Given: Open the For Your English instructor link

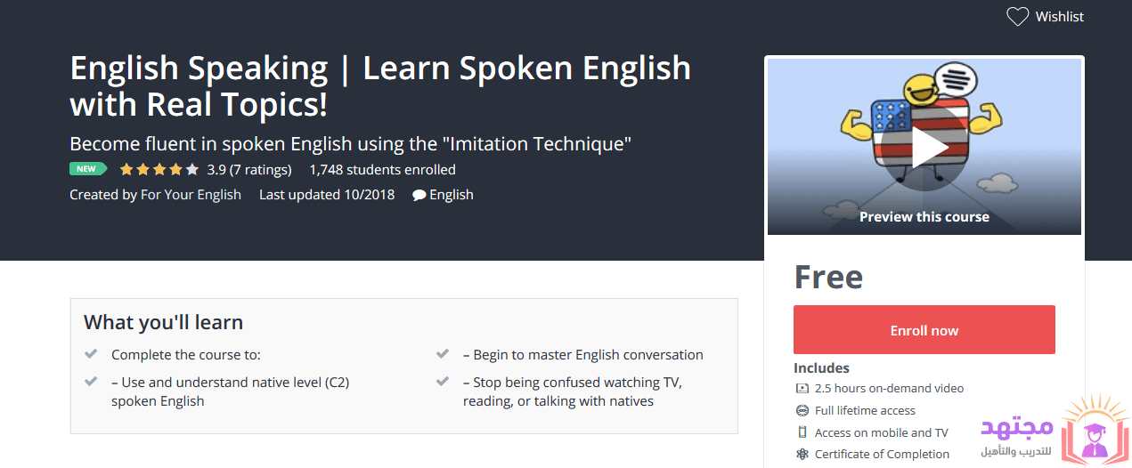Looking at the screenshot, I should [x=191, y=195].
